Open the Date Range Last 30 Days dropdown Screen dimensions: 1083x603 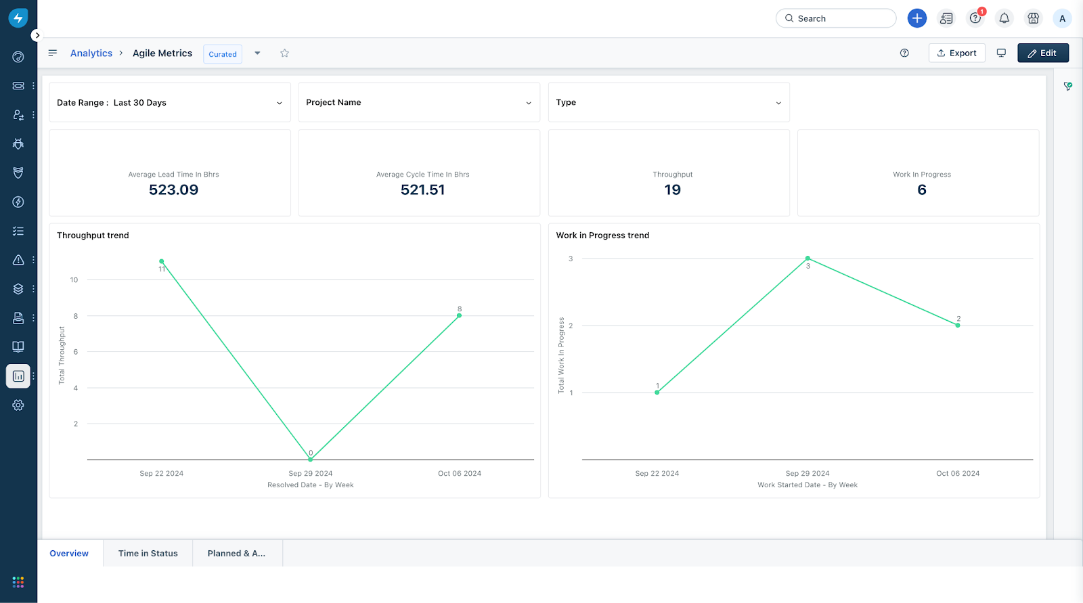tap(170, 102)
